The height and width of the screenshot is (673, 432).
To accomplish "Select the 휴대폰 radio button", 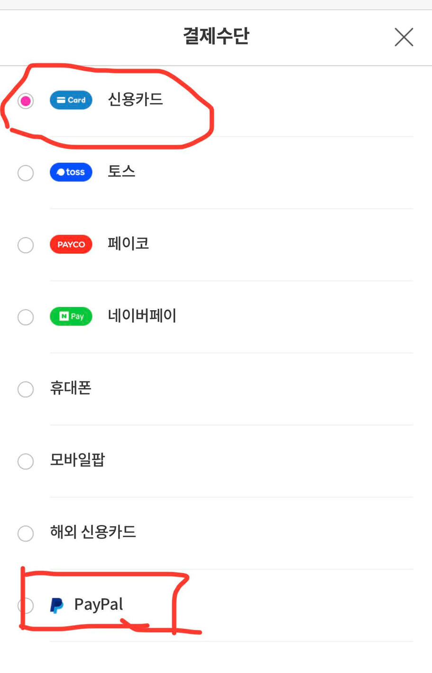I will point(26,389).
